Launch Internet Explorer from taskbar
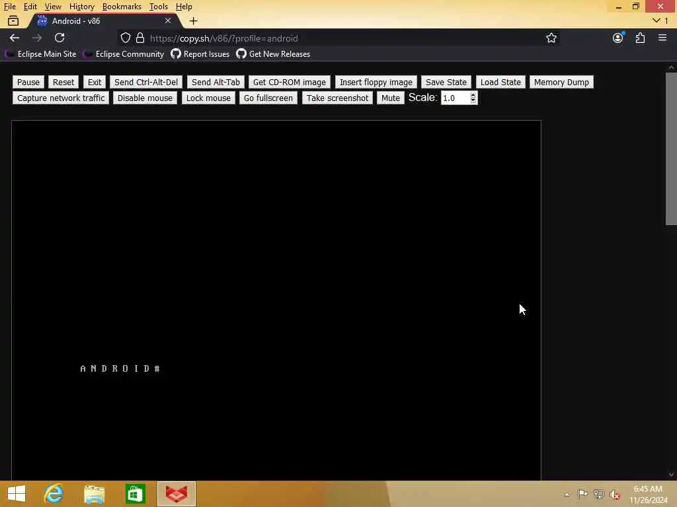The height and width of the screenshot is (507, 677). pyautogui.click(x=54, y=494)
